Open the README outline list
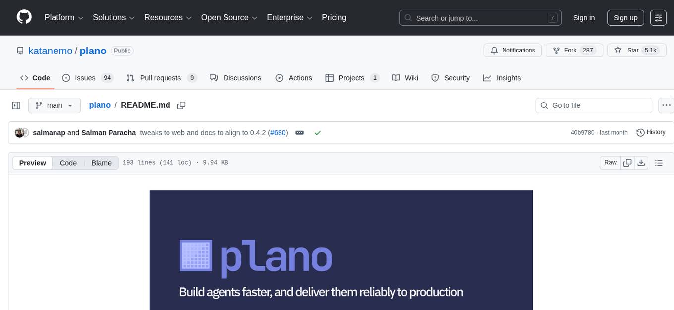 (x=659, y=162)
